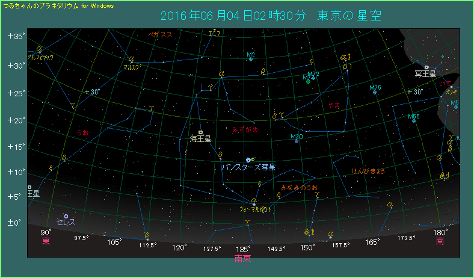Select the M75 cluster marker
This screenshot has height=278, width=474.
point(375,93)
